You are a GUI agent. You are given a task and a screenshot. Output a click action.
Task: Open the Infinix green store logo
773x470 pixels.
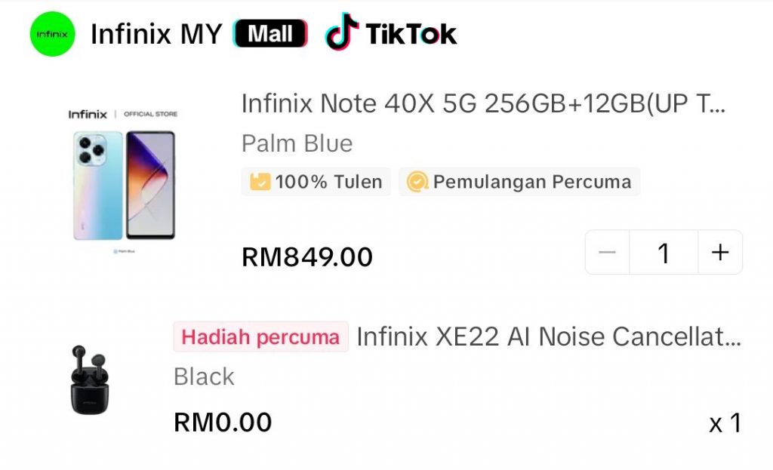tap(52, 34)
